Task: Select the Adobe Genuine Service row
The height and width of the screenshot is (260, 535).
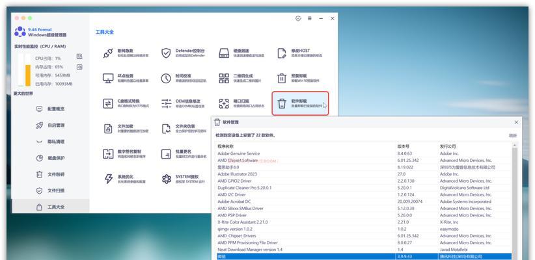Action: (x=364, y=153)
